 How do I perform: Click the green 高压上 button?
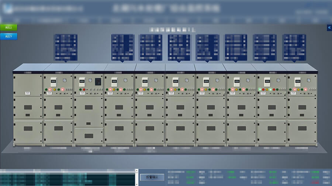(x=8, y=28)
